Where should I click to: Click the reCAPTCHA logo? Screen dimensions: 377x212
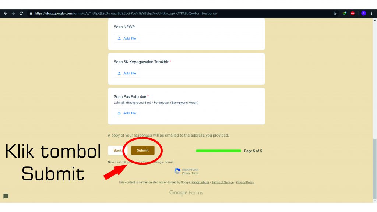pos(177,171)
